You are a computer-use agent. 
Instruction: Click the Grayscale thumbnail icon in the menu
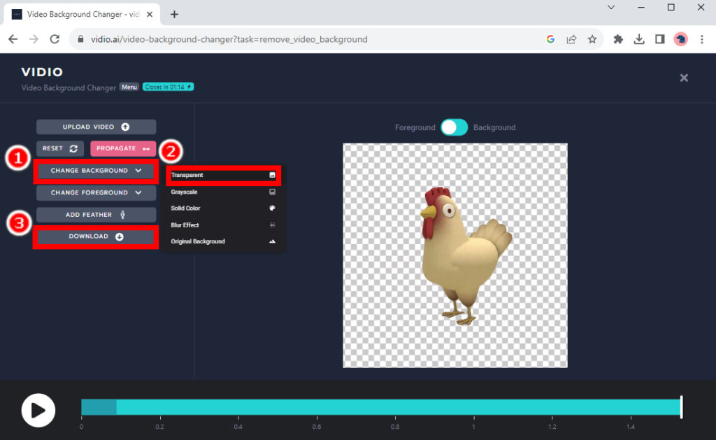[x=273, y=192]
